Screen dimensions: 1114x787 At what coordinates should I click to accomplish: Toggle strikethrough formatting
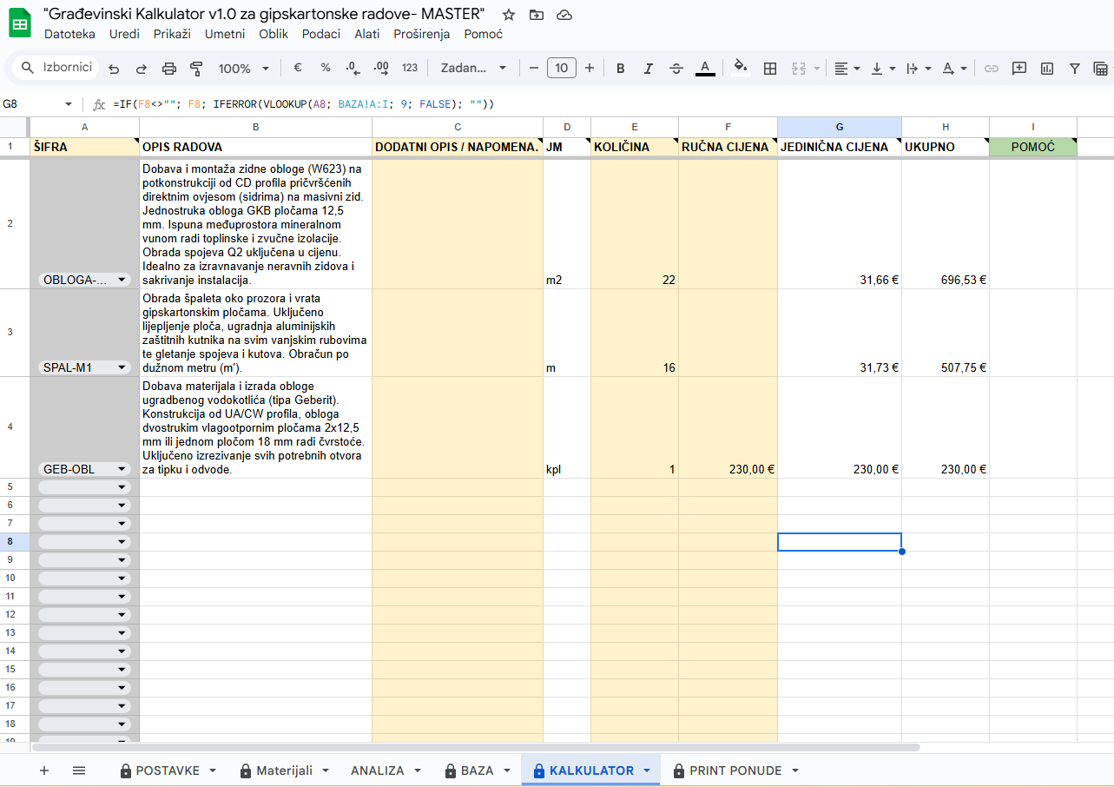pyautogui.click(x=676, y=69)
